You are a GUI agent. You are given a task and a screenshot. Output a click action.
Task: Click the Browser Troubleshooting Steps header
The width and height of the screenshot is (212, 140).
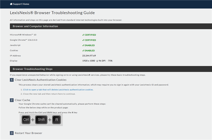pos(111,69)
